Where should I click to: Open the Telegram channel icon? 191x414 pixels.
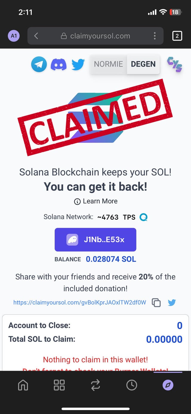[39, 64]
